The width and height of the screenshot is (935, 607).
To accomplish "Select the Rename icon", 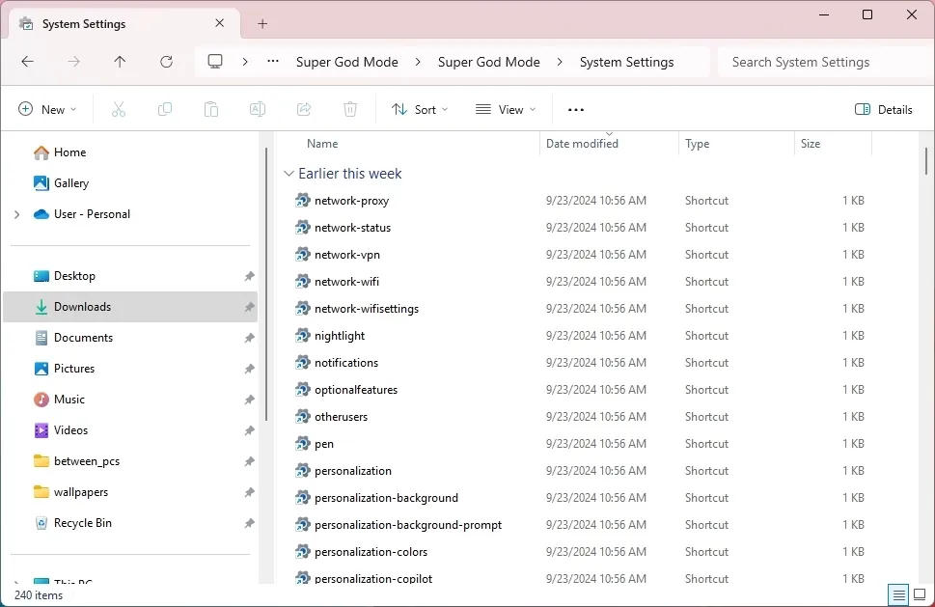I will 257,109.
